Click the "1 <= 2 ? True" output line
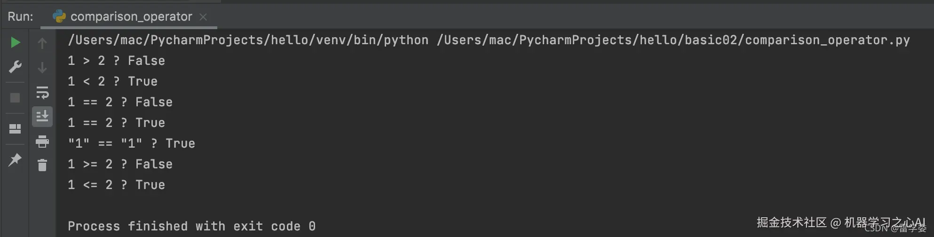Screen dimensions: 934x237 (116, 185)
